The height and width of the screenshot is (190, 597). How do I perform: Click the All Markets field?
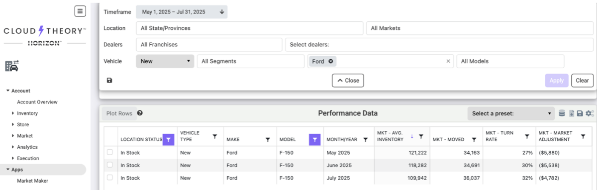click(480, 28)
